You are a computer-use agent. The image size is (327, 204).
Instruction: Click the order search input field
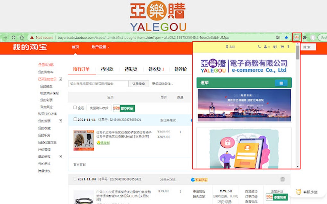tap(98, 84)
